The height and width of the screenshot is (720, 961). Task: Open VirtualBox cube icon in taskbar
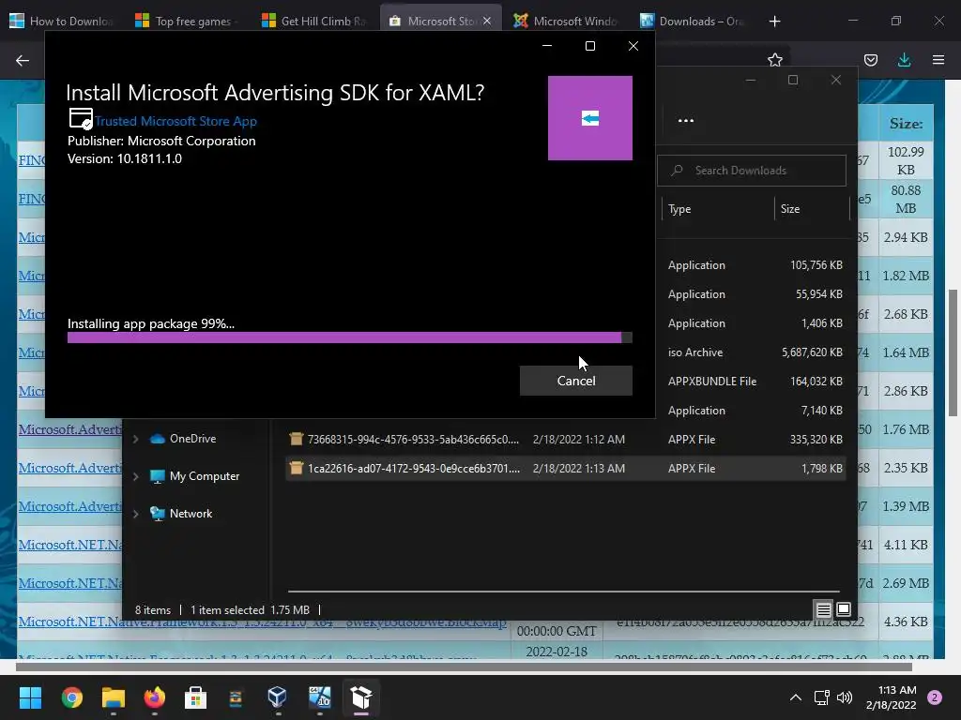[278, 697]
